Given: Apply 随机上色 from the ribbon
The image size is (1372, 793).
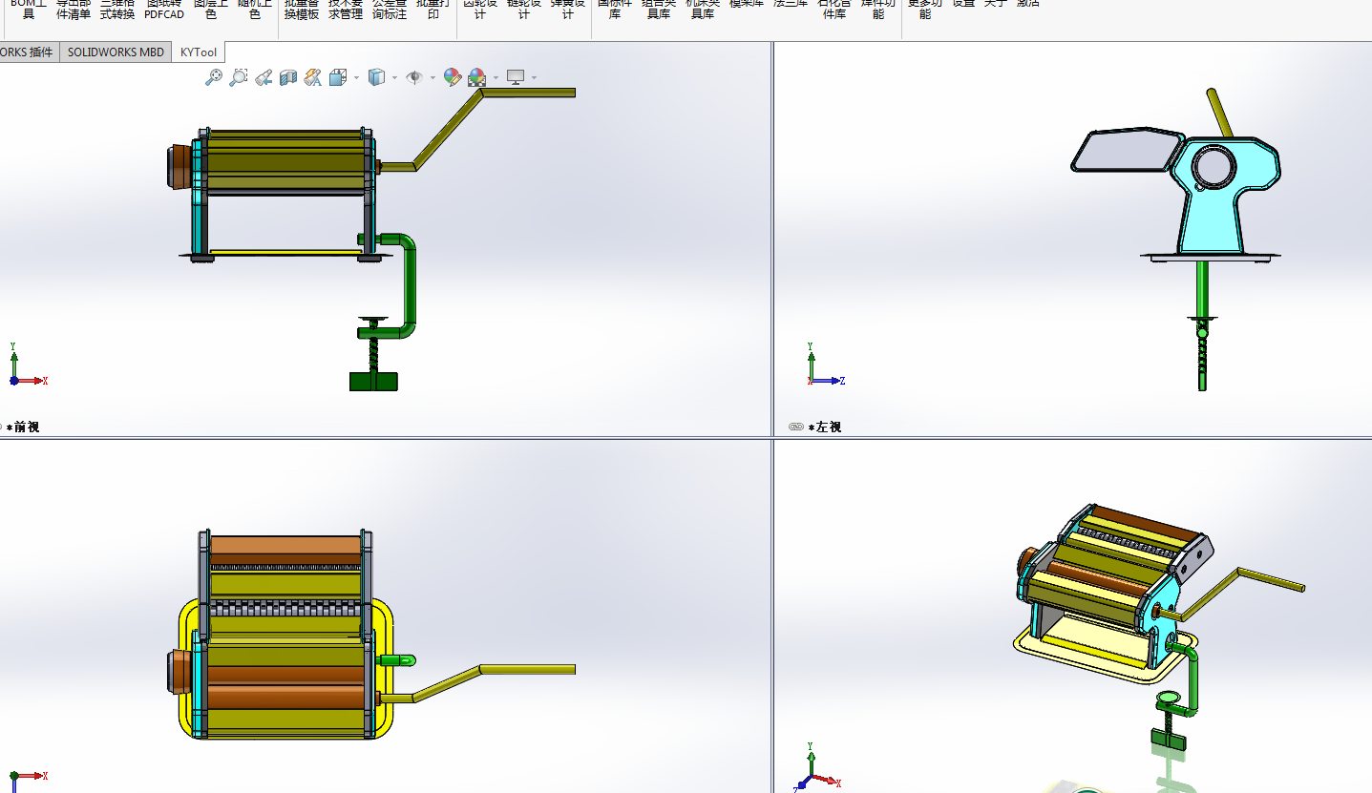Looking at the screenshot, I should click(255, 9).
